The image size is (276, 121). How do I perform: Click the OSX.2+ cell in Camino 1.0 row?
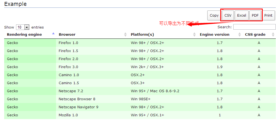[162, 75]
